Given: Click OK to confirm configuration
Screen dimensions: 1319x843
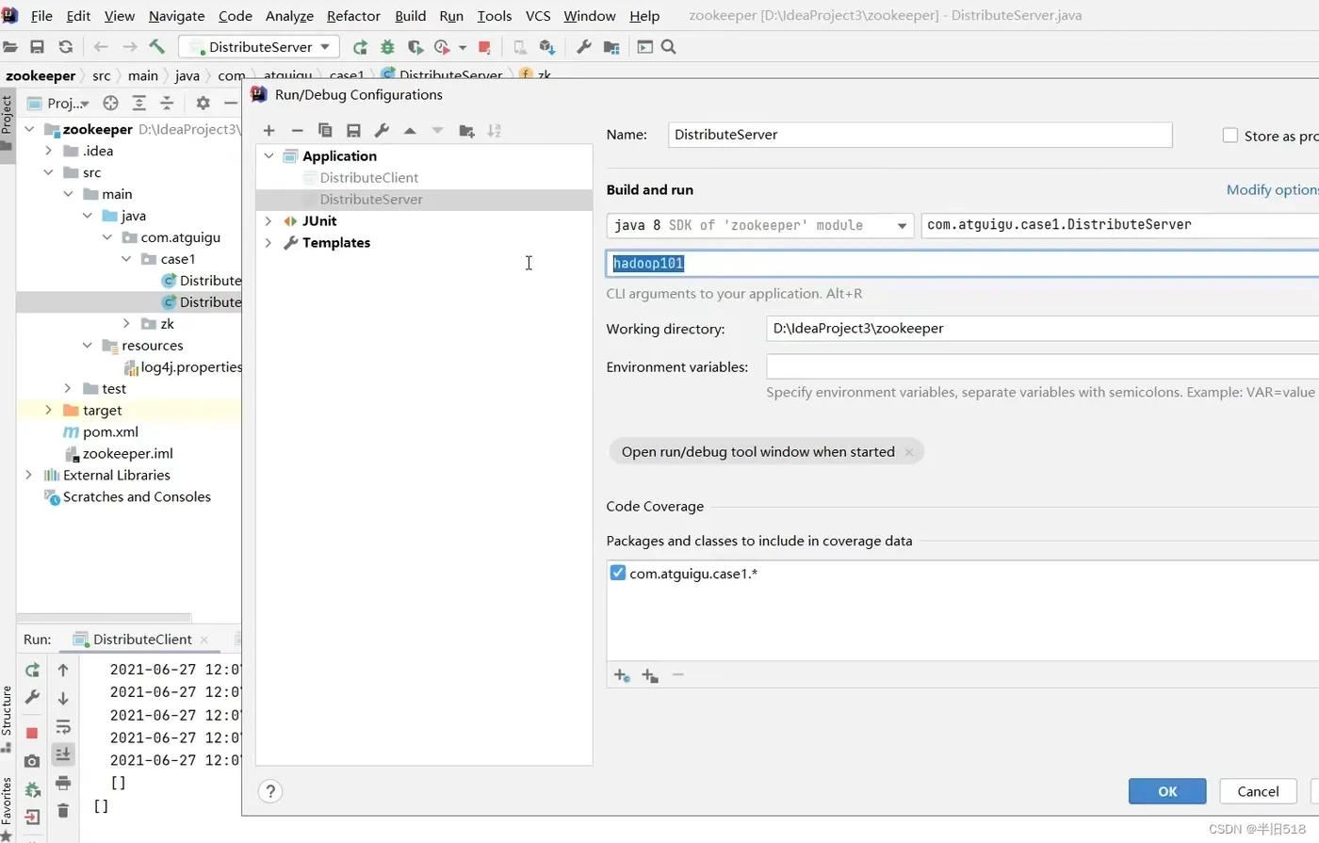Looking at the screenshot, I should click(1167, 791).
